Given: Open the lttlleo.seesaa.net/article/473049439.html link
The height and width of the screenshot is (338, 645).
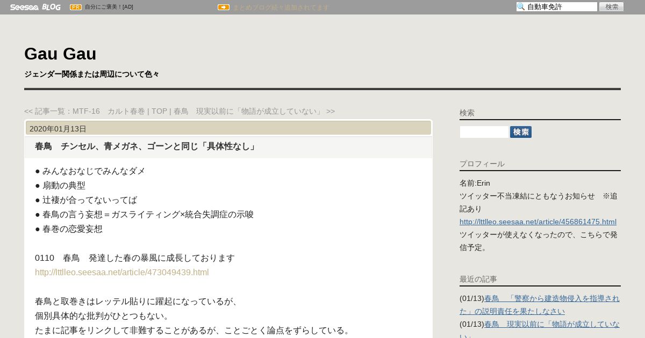Looking at the screenshot, I should [122, 273].
